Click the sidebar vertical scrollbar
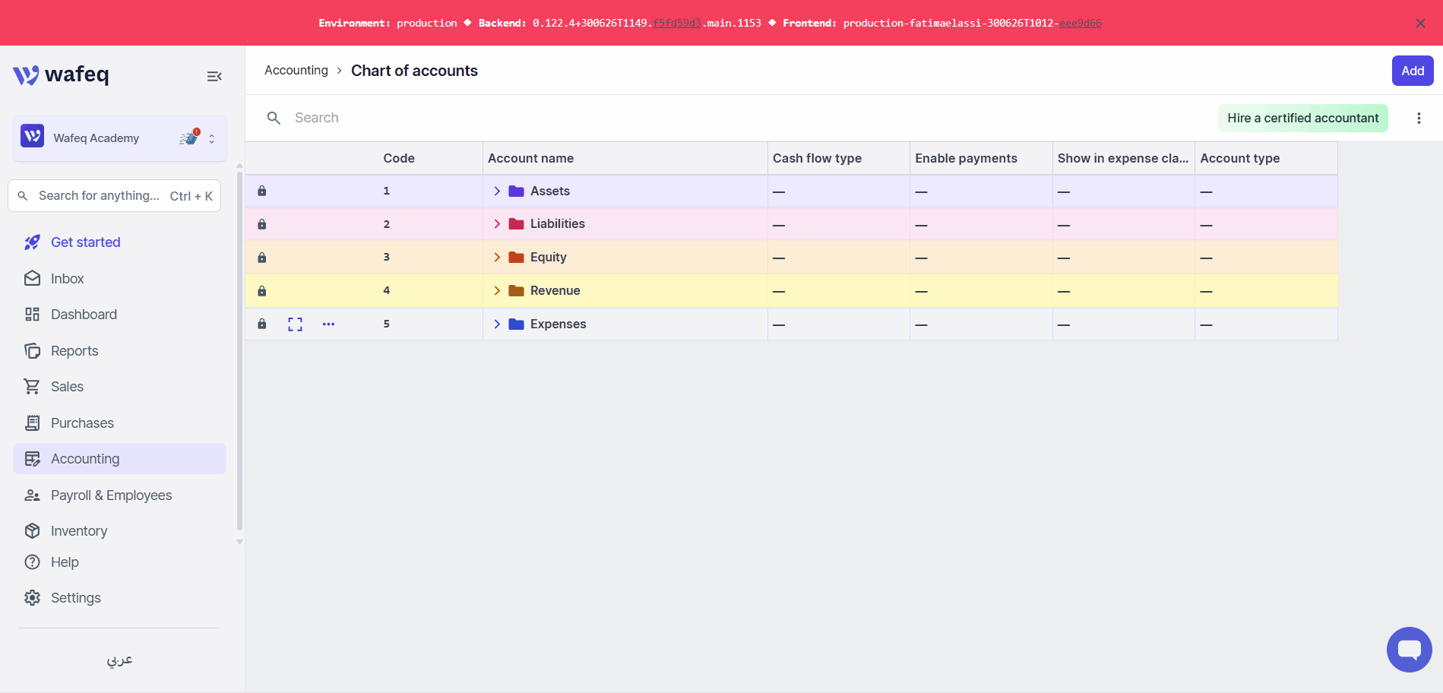 coord(239,350)
